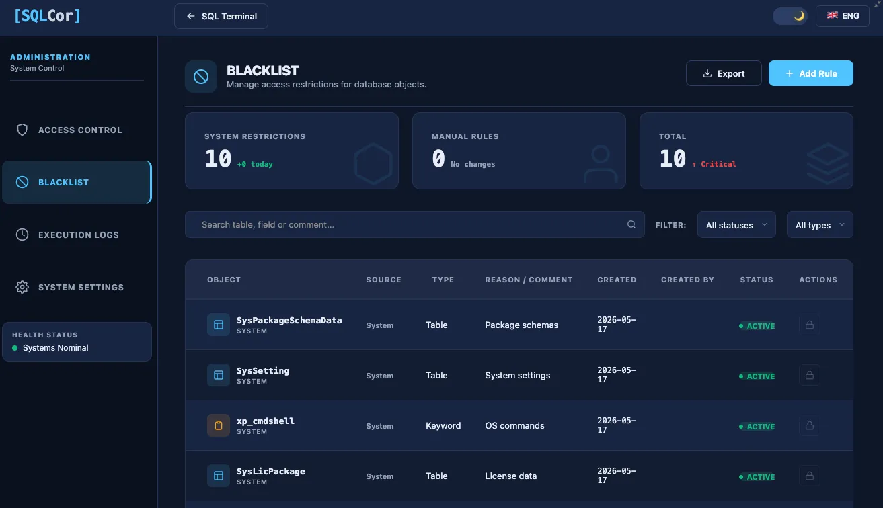Select the SysSetting object name

coord(263,370)
